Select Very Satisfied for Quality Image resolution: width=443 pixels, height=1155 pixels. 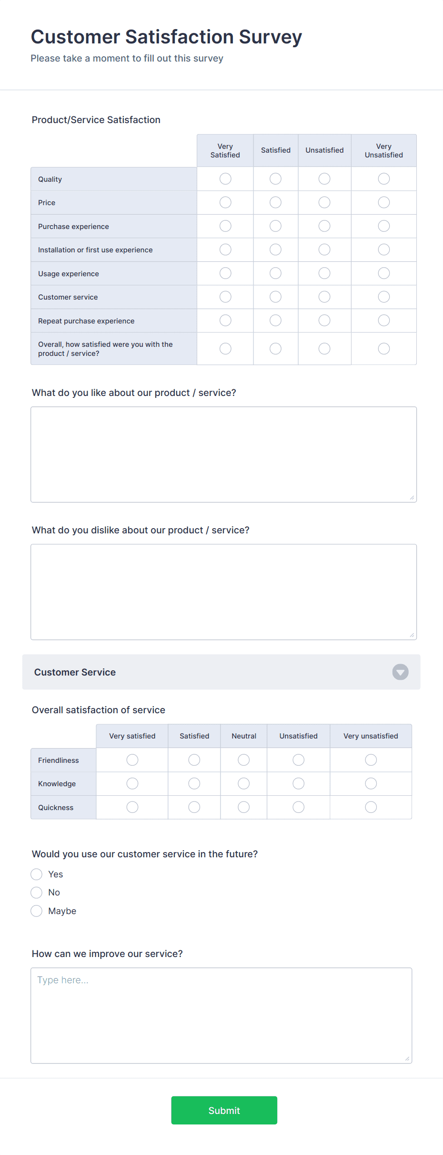click(x=224, y=179)
